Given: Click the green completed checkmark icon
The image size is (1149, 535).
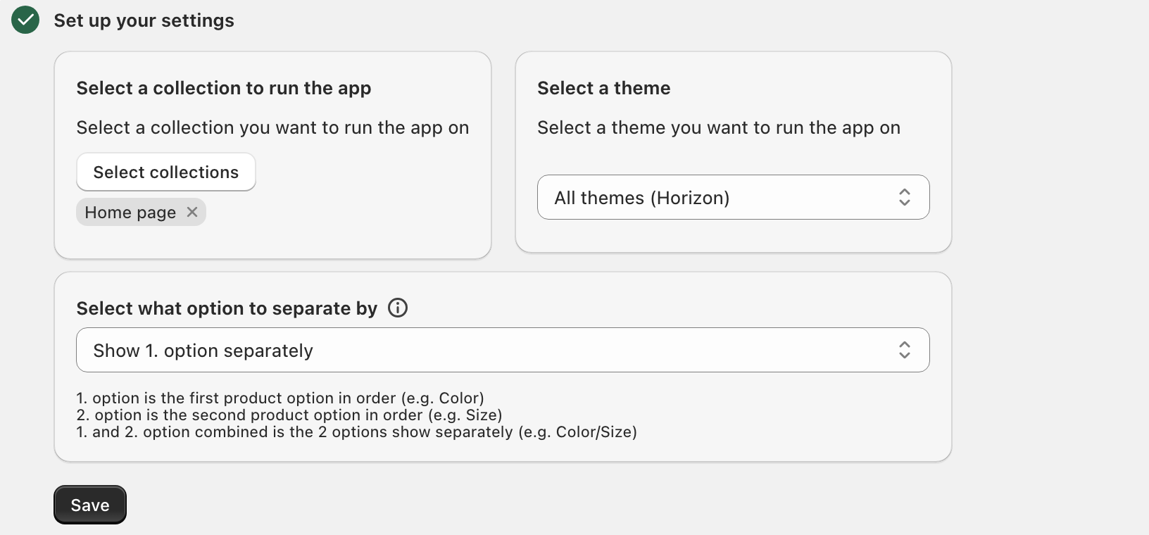Looking at the screenshot, I should pos(25,20).
